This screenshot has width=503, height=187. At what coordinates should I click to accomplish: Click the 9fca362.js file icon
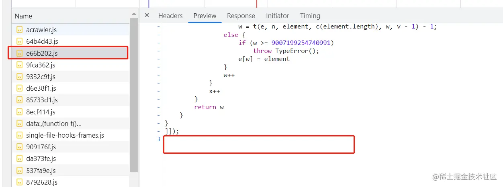click(19, 65)
